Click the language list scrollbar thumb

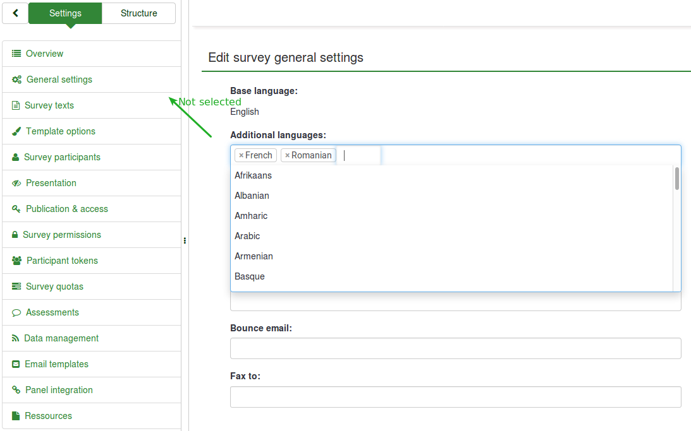coord(677,179)
